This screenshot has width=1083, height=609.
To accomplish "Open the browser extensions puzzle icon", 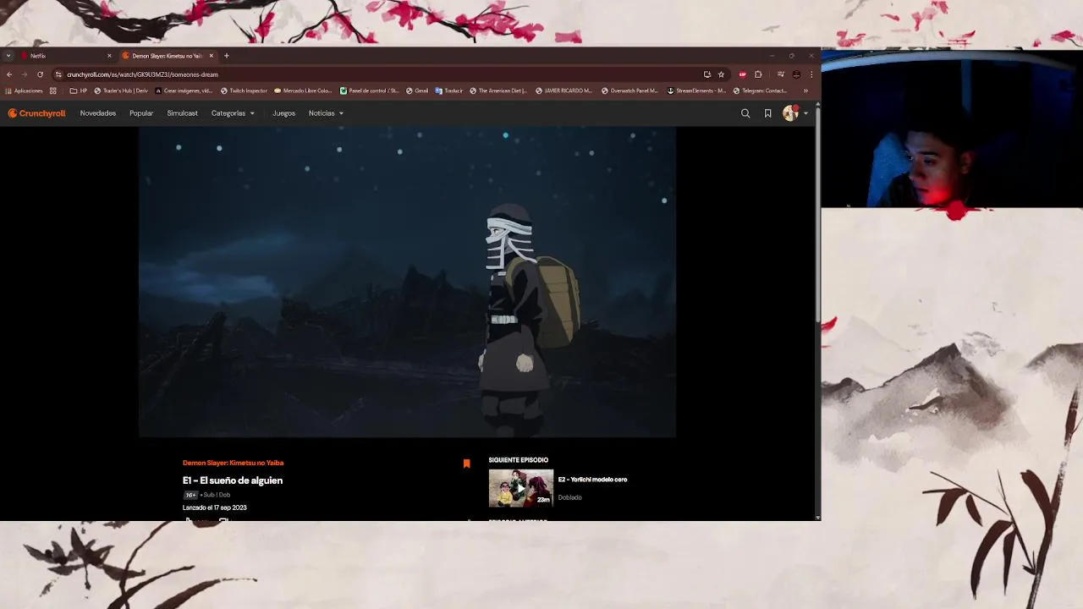I will point(758,74).
